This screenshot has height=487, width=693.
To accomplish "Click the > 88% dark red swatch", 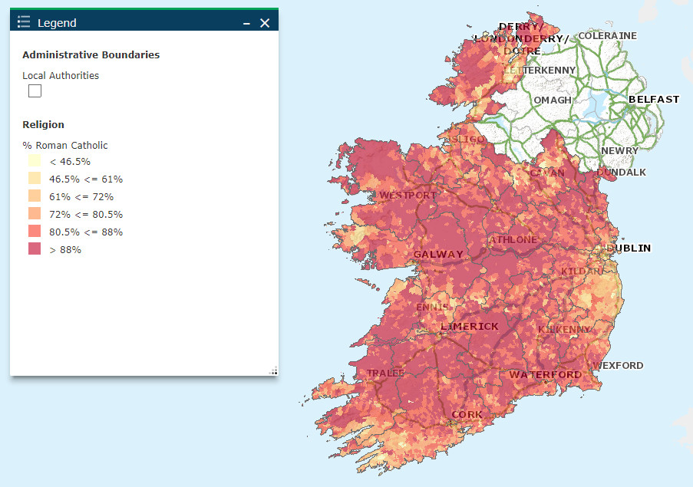I will [x=33, y=249].
